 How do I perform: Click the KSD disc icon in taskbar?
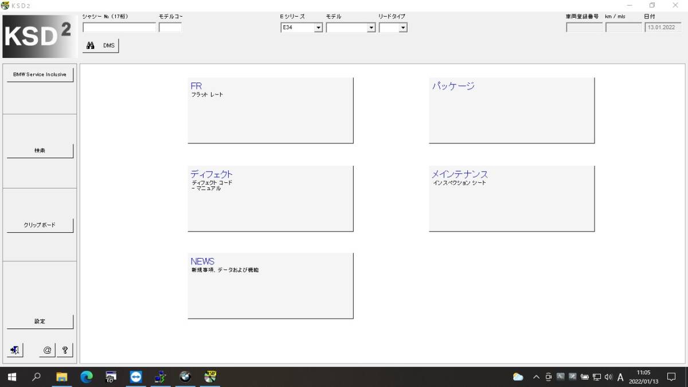(210, 377)
